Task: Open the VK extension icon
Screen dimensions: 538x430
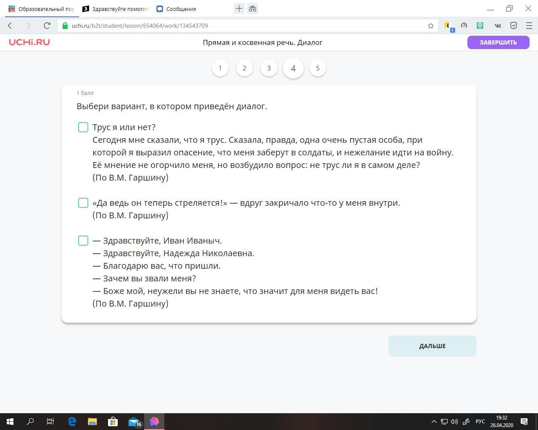Action: click(x=498, y=26)
